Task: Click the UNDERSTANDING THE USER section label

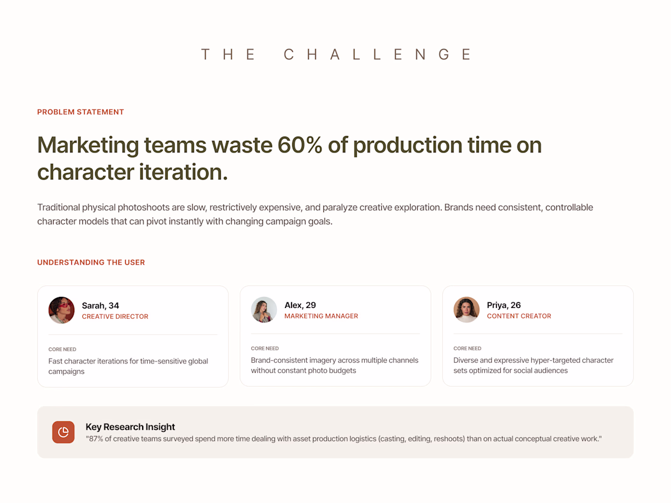Action: click(91, 262)
